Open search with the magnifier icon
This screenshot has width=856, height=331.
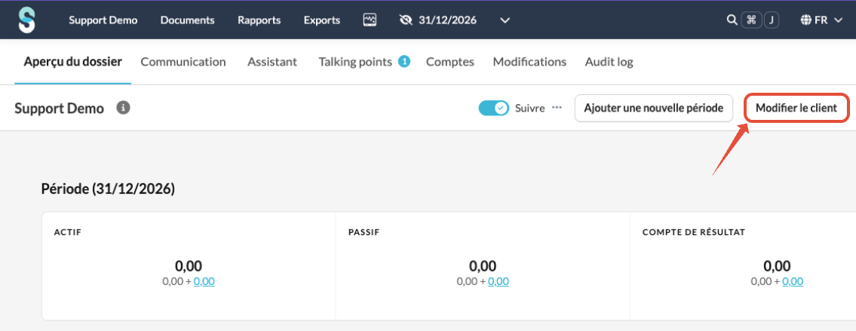tap(732, 20)
